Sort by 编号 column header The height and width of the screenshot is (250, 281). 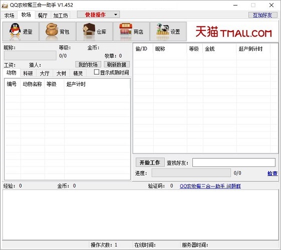click(13, 84)
